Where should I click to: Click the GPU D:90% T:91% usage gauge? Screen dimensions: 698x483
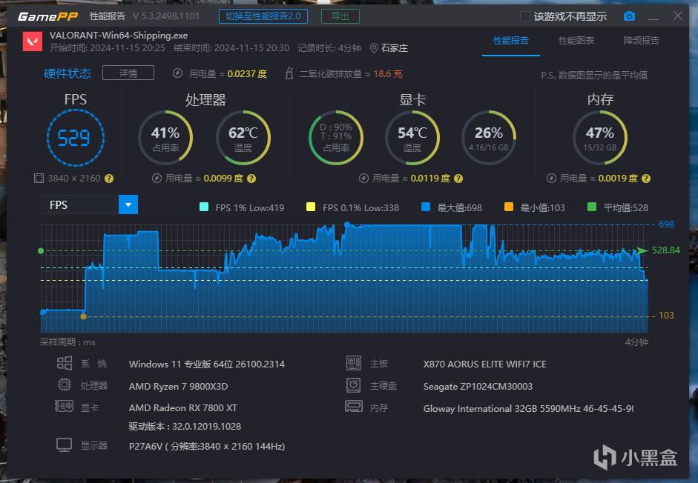click(x=336, y=138)
